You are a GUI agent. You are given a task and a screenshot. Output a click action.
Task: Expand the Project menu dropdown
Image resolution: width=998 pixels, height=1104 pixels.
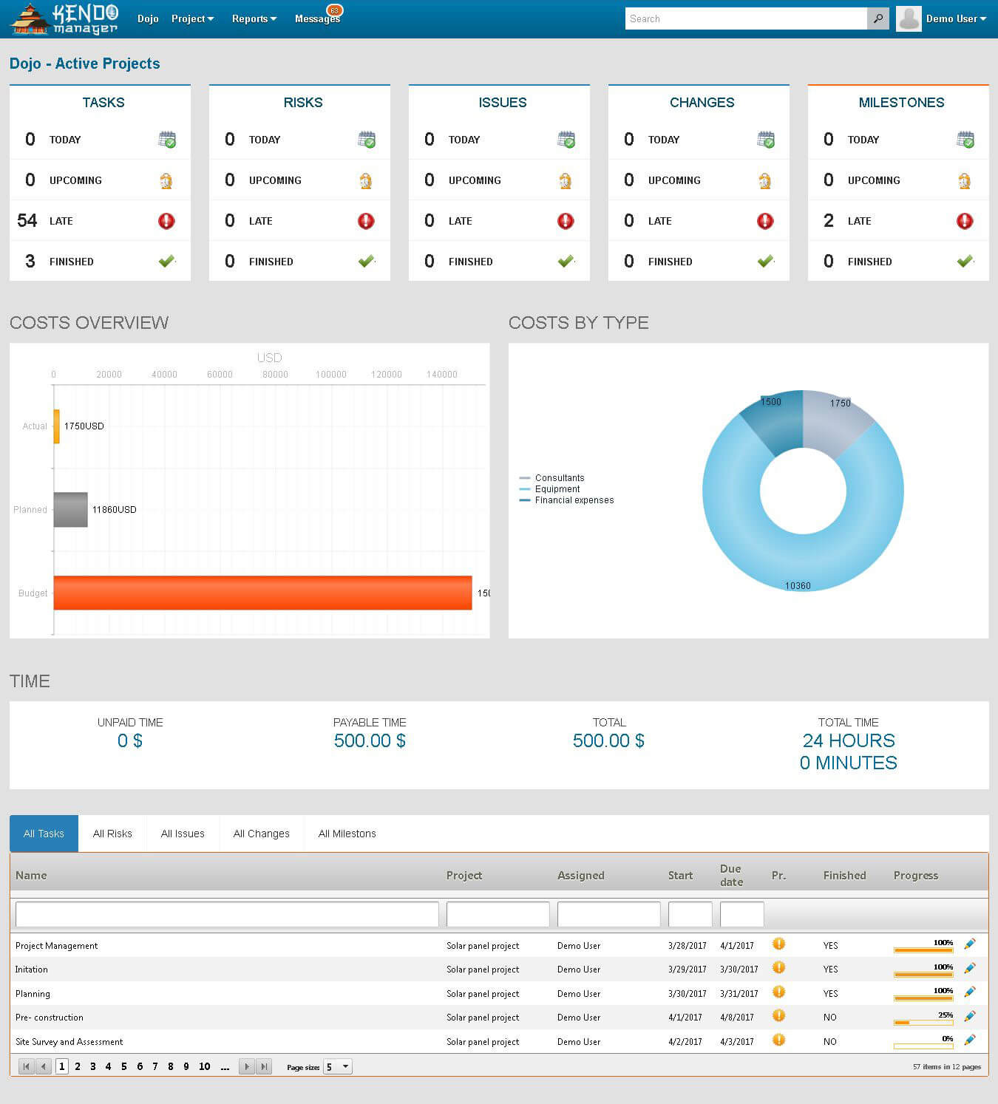point(192,18)
